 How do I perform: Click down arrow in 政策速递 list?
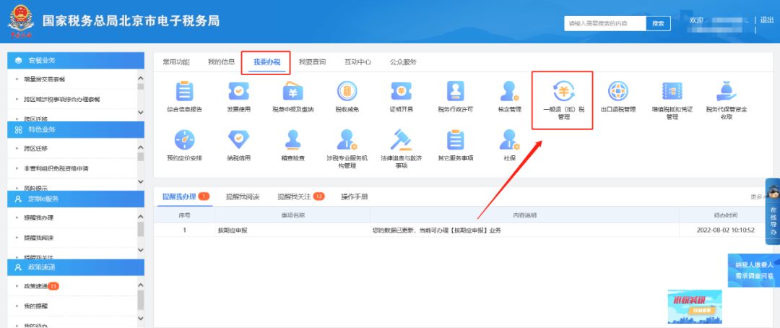pos(140,319)
